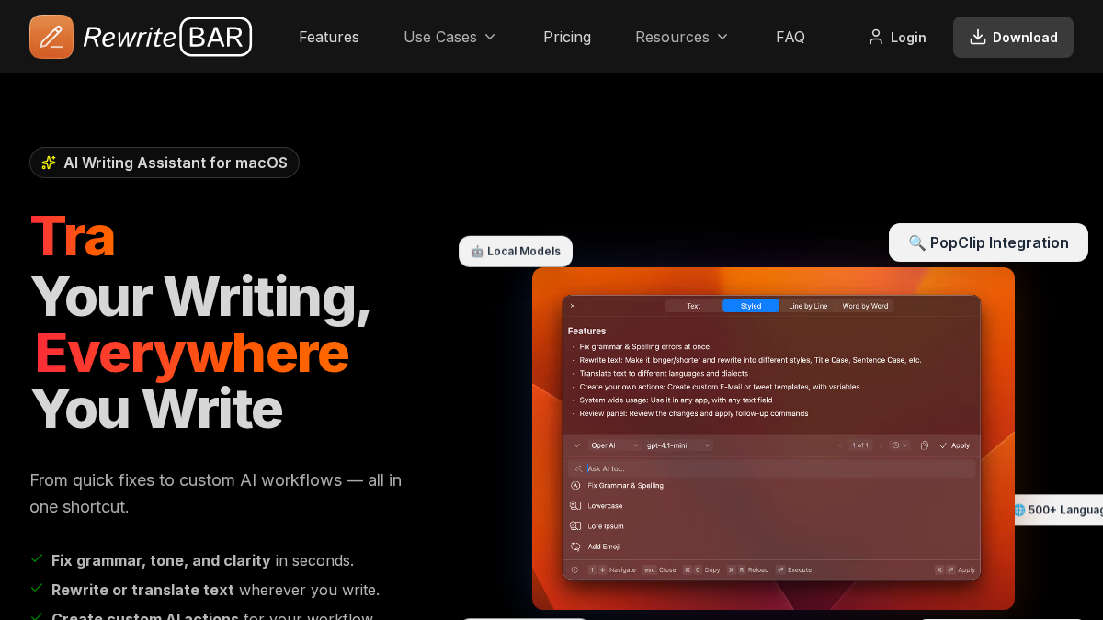Click the orange 'Everywhere' headline word
The height and width of the screenshot is (620, 1103).
click(190, 353)
